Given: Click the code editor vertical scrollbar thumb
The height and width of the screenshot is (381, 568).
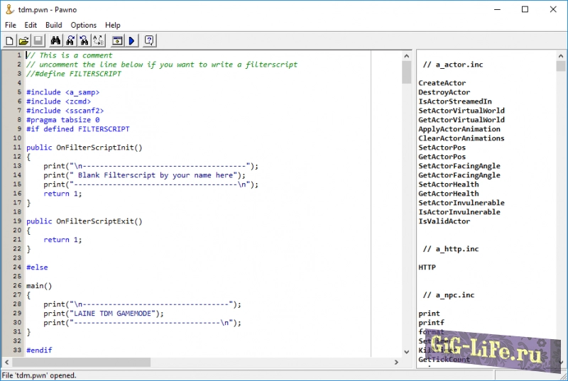Looking at the screenshot, I should (x=406, y=72).
